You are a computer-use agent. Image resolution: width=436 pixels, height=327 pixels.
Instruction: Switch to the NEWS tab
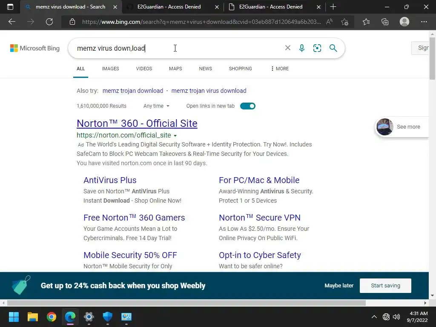tap(206, 69)
